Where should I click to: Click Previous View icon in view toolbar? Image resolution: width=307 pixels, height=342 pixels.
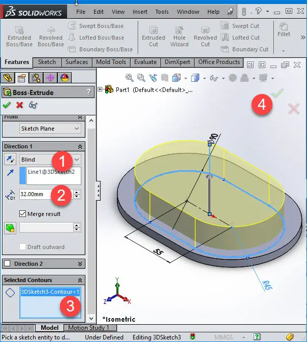pyautogui.click(x=153, y=78)
